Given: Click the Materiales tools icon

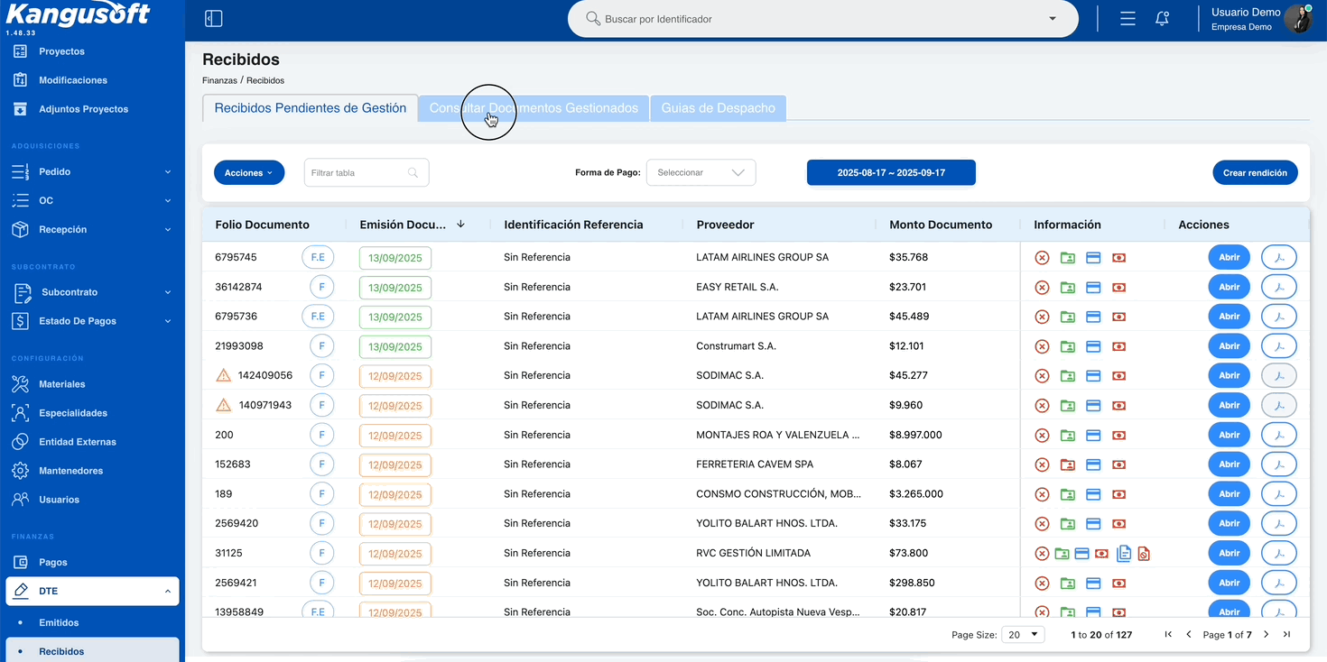Looking at the screenshot, I should pyautogui.click(x=20, y=384).
